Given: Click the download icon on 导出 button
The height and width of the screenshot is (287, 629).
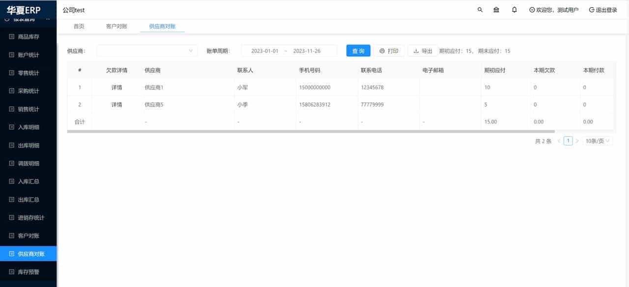Looking at the screenshot, I should click(x=416, y=51).
